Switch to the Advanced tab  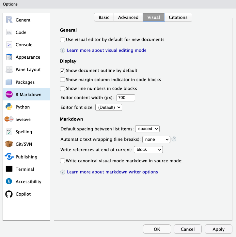[128, 17]
